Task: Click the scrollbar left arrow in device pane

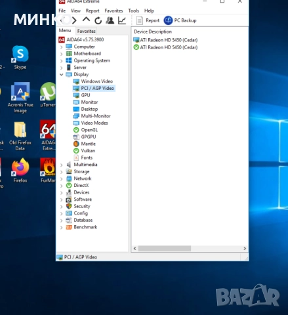Action: click(134, 249)
